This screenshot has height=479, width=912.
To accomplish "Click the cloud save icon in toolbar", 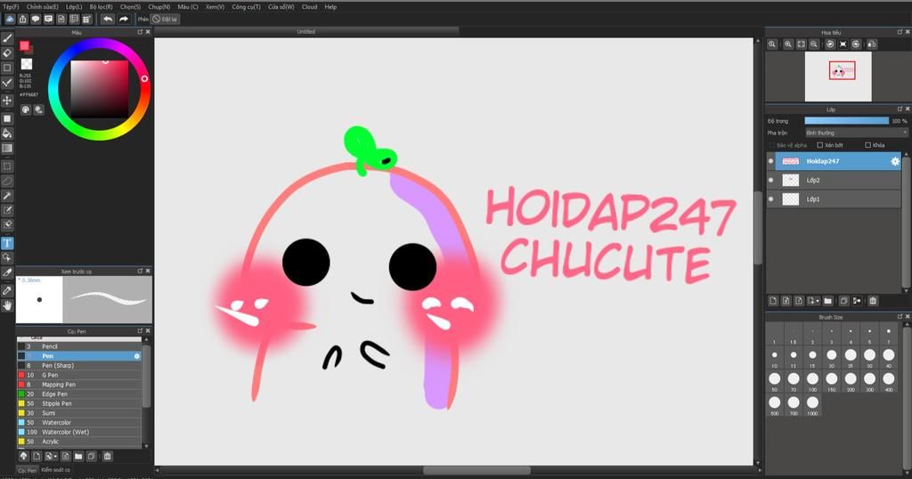I will click(x=10, y=19).
